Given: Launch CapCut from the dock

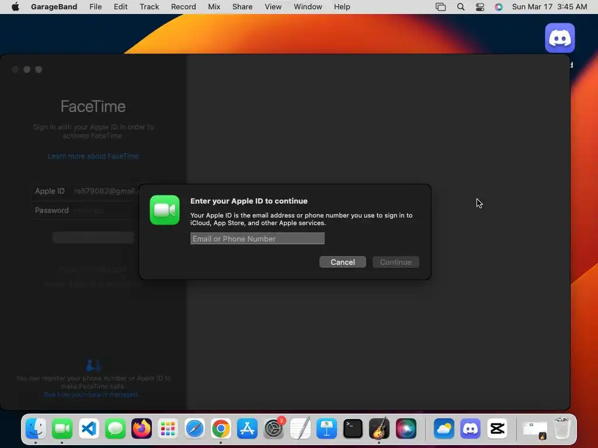Looking at the screenshot, I should click(497, 429).
